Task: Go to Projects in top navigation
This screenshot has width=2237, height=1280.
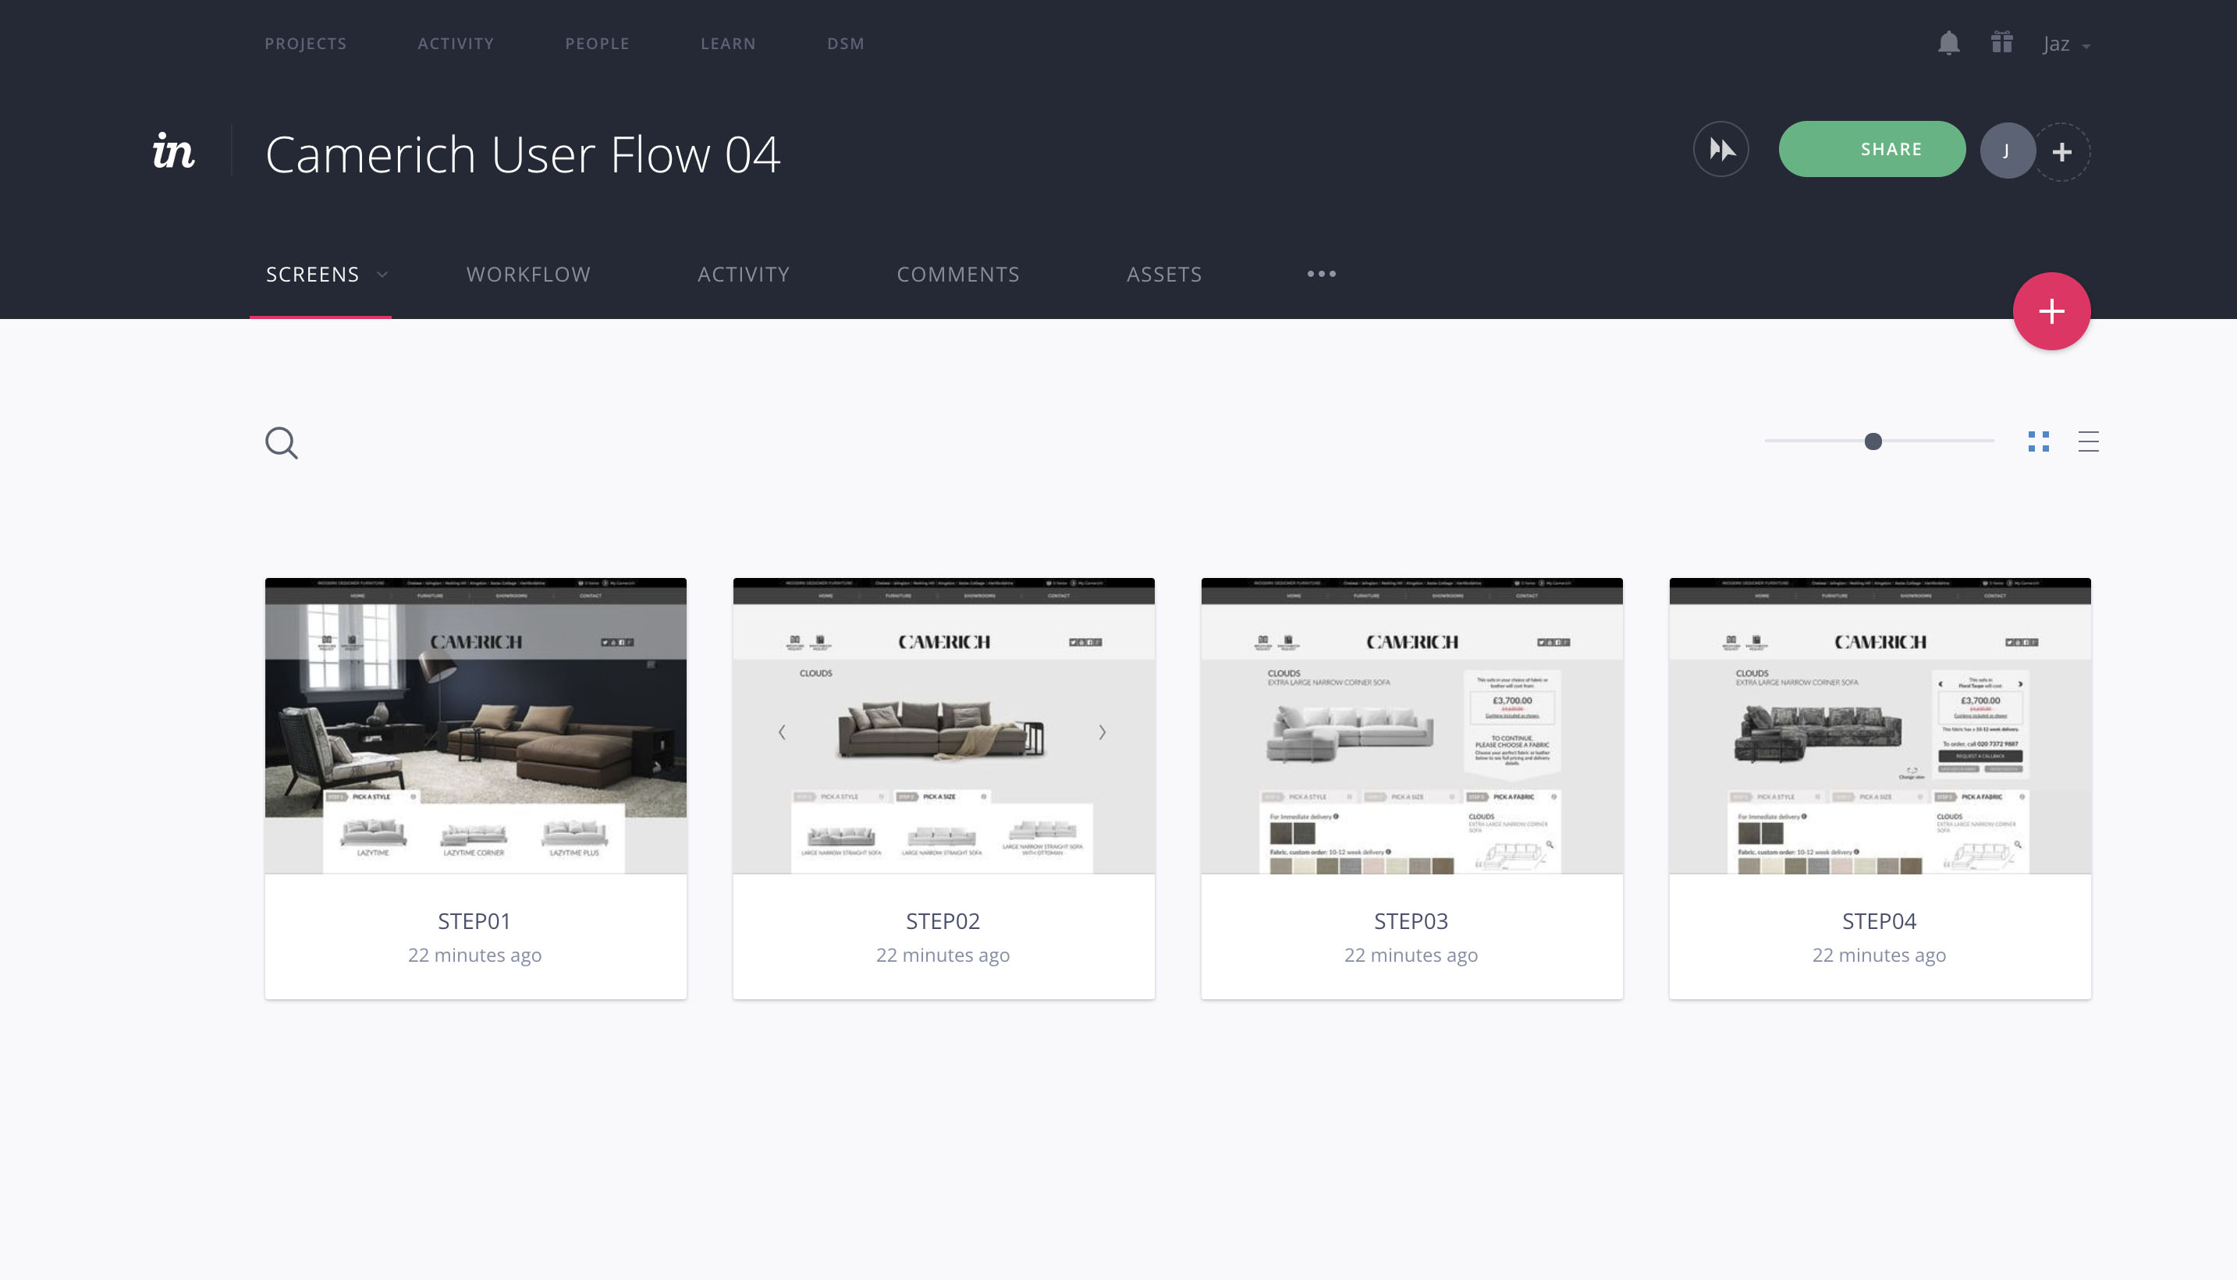Action: (305, 44)
